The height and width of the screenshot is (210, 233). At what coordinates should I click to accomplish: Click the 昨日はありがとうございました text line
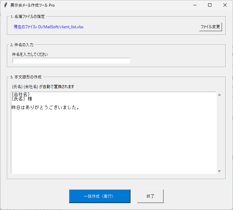[x=45, y=108]
